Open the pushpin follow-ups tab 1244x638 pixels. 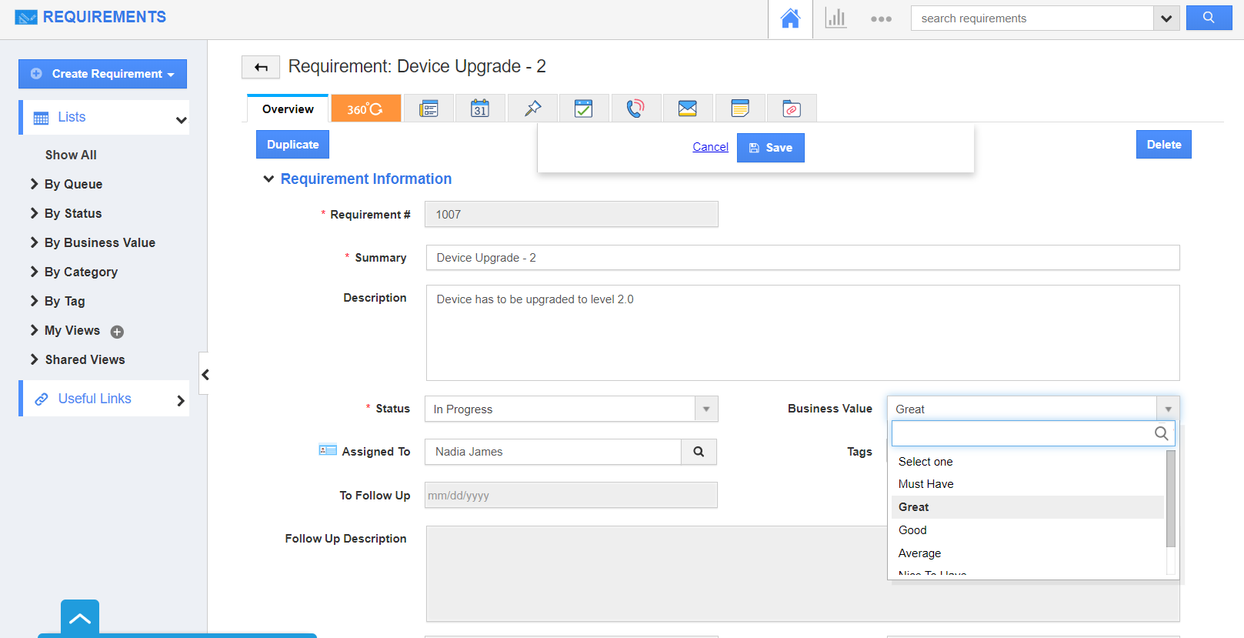pyautogui.click(x=532, y=109)
